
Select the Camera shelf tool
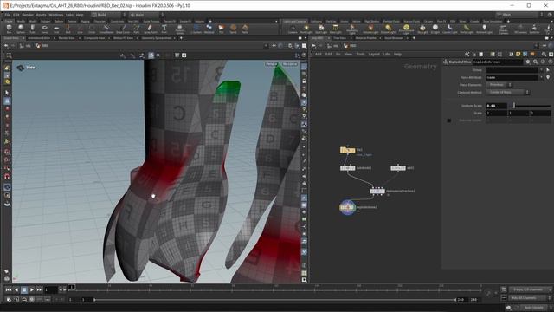tap(293, 29)
